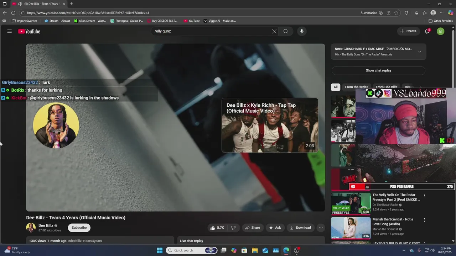The image size is (456, 256).
Task: Clear the 'relly gunz' search text
Action: click(274, 31)
